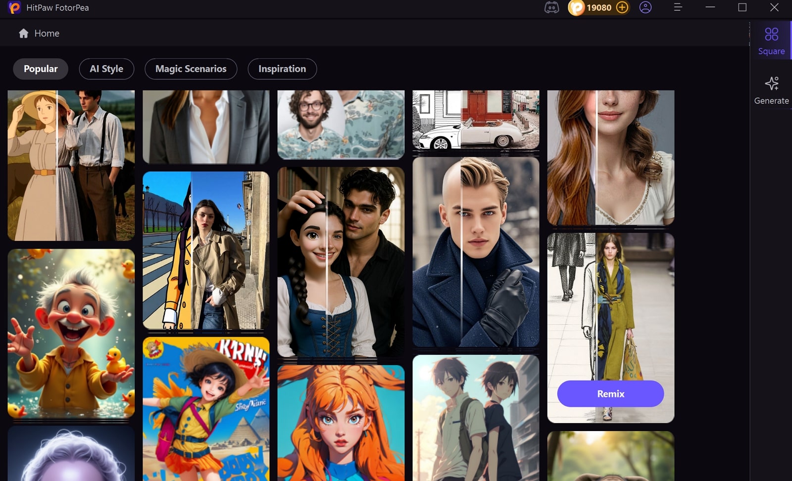Select the library couple cartoon thumbnail
This screenshot has width=792, height=481.
click(x=341, y=262)
